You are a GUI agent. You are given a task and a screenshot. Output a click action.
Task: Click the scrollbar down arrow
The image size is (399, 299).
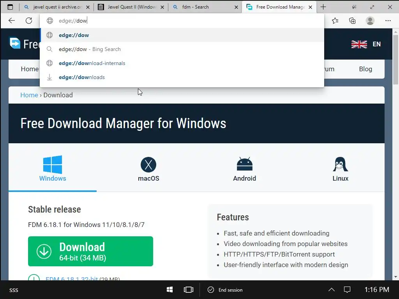[395, 277]
